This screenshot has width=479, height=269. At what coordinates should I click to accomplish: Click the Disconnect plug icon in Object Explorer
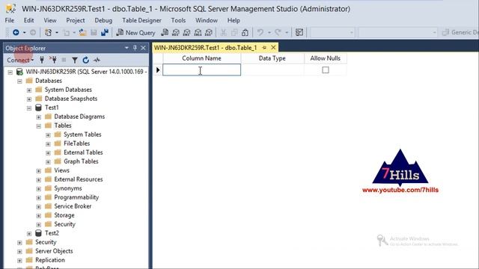(x=53, y=60)
